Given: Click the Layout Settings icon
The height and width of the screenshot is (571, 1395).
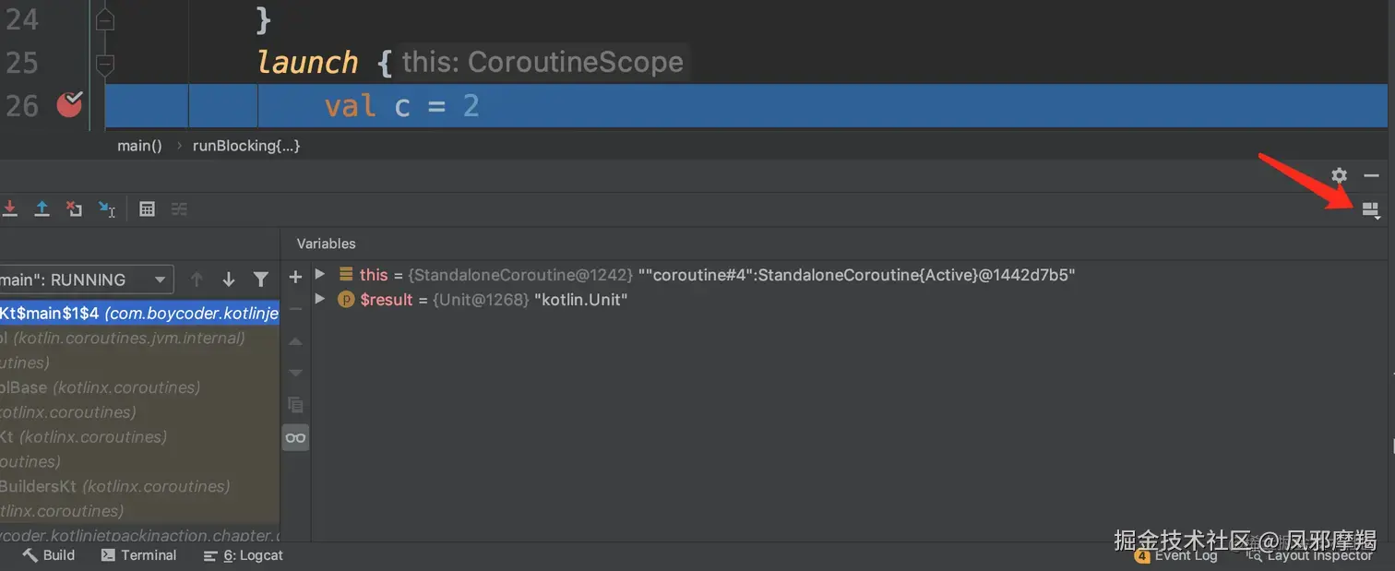Looking at the screenshot, I should (1370, 210).
